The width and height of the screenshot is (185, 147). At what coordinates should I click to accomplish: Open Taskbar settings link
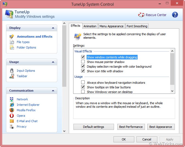22,76
